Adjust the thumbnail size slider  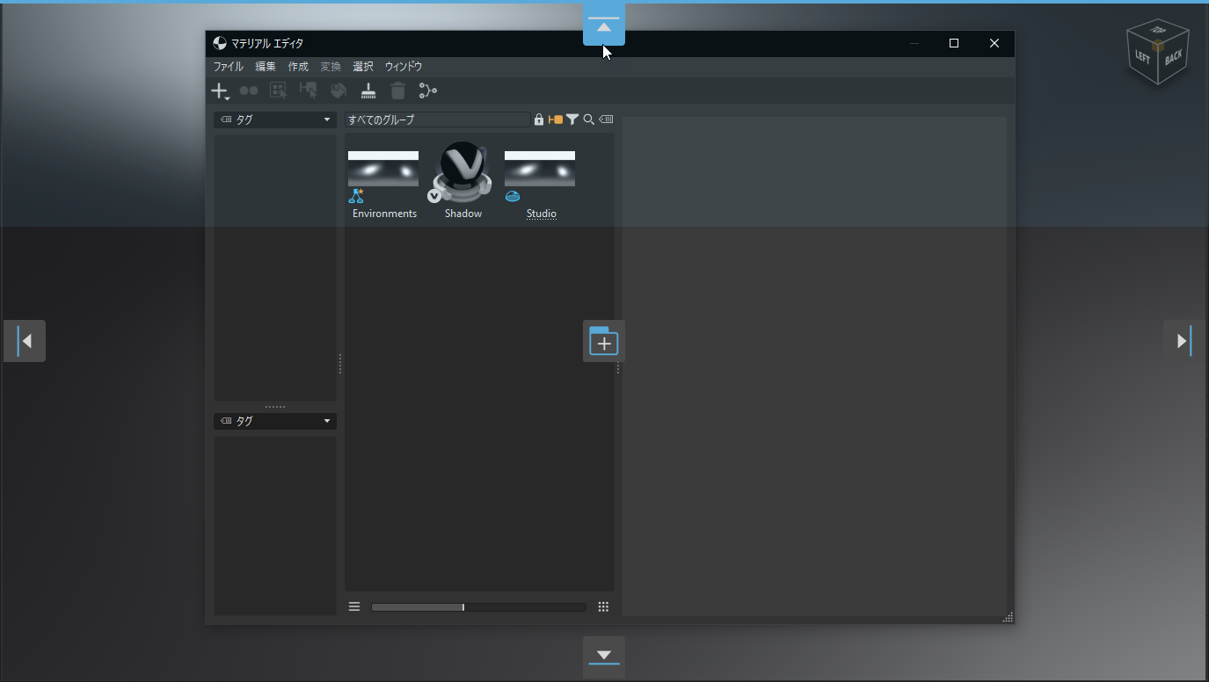478,607
